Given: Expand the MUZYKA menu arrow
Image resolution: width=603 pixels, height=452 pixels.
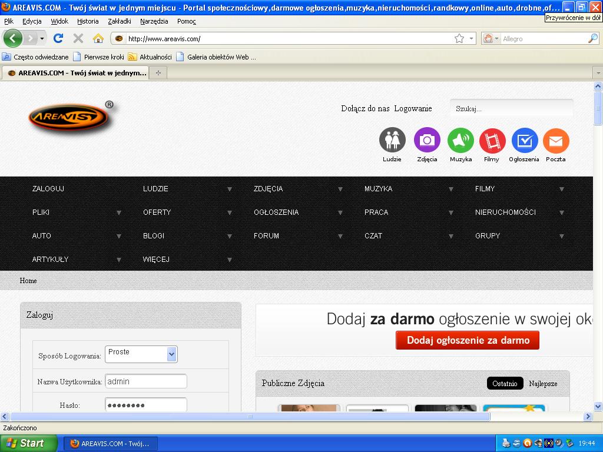Looking at the screenshot, I should click(451, 189).
